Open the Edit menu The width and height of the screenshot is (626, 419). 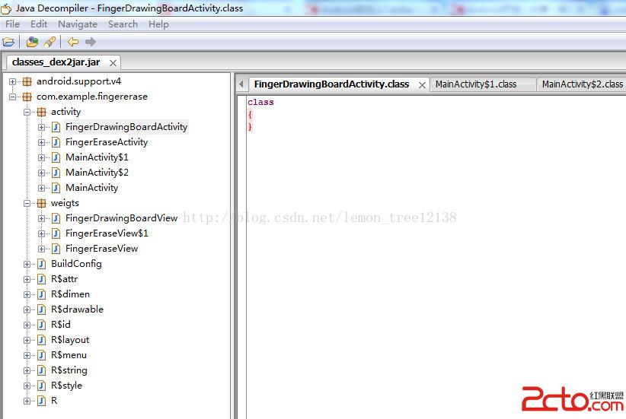tap(39, 24)
